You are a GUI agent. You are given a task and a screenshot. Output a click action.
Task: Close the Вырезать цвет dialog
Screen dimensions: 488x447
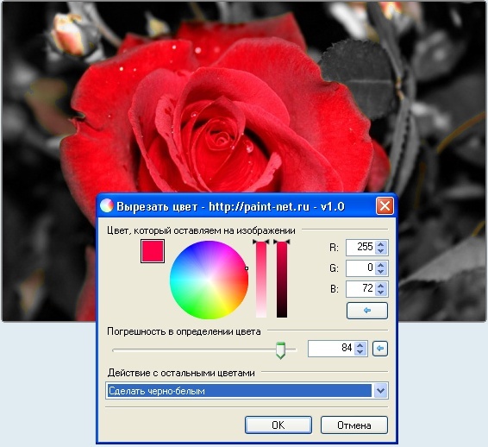(x=385, y=206)
